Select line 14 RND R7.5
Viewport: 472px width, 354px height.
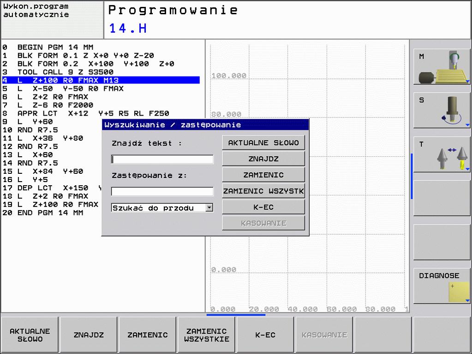(30, 163)
